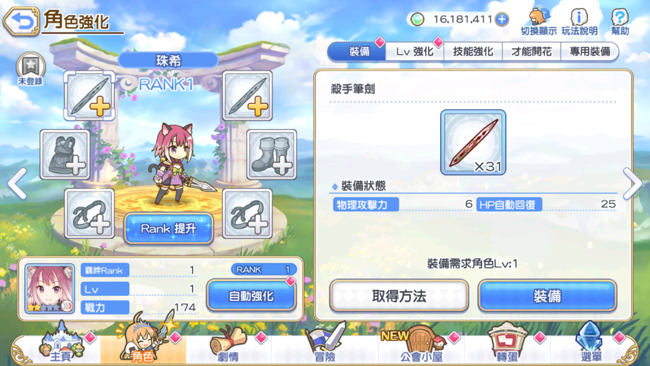Viewport: 650px width, 366px height.
Task: Go to next character with right arrow
Action: click(632, 183)
